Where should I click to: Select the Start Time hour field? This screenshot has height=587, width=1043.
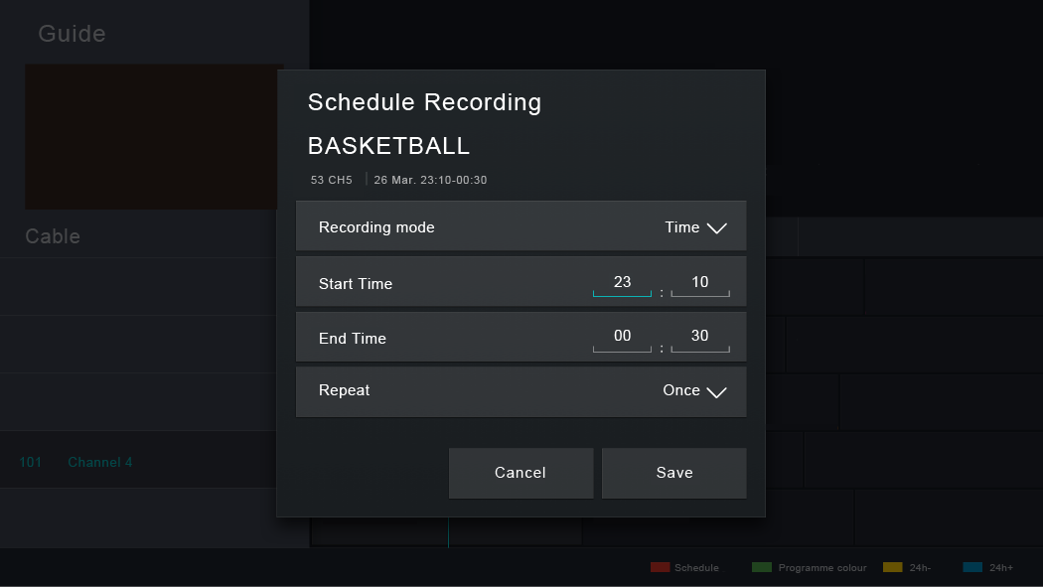pyautogui.click(x=622, y=283)
